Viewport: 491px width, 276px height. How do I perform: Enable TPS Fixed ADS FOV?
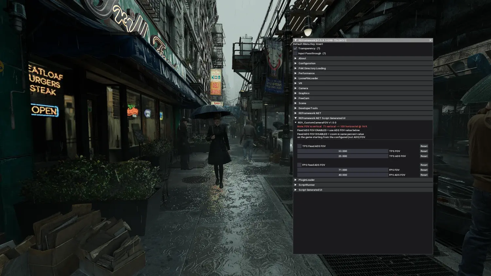[x=299, y=146]
